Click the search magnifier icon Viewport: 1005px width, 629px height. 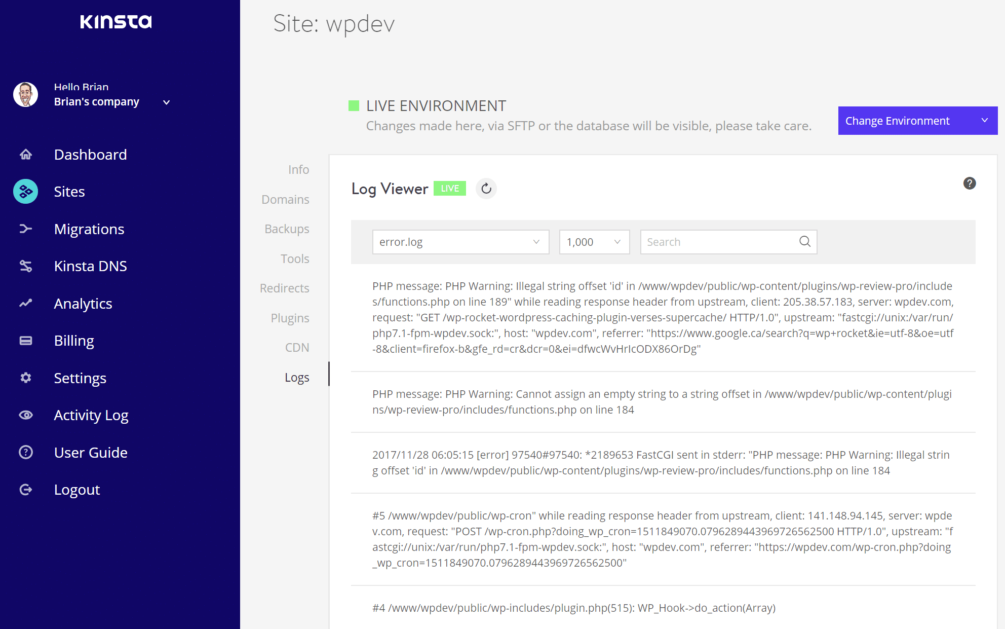pyautogui.click(x=804, y=242)
